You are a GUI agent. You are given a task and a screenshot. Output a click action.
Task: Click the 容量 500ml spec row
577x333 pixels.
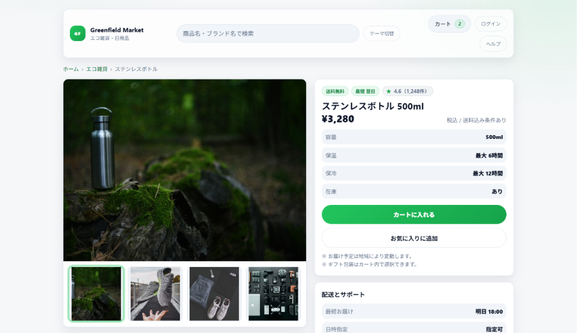coord(414,137)
